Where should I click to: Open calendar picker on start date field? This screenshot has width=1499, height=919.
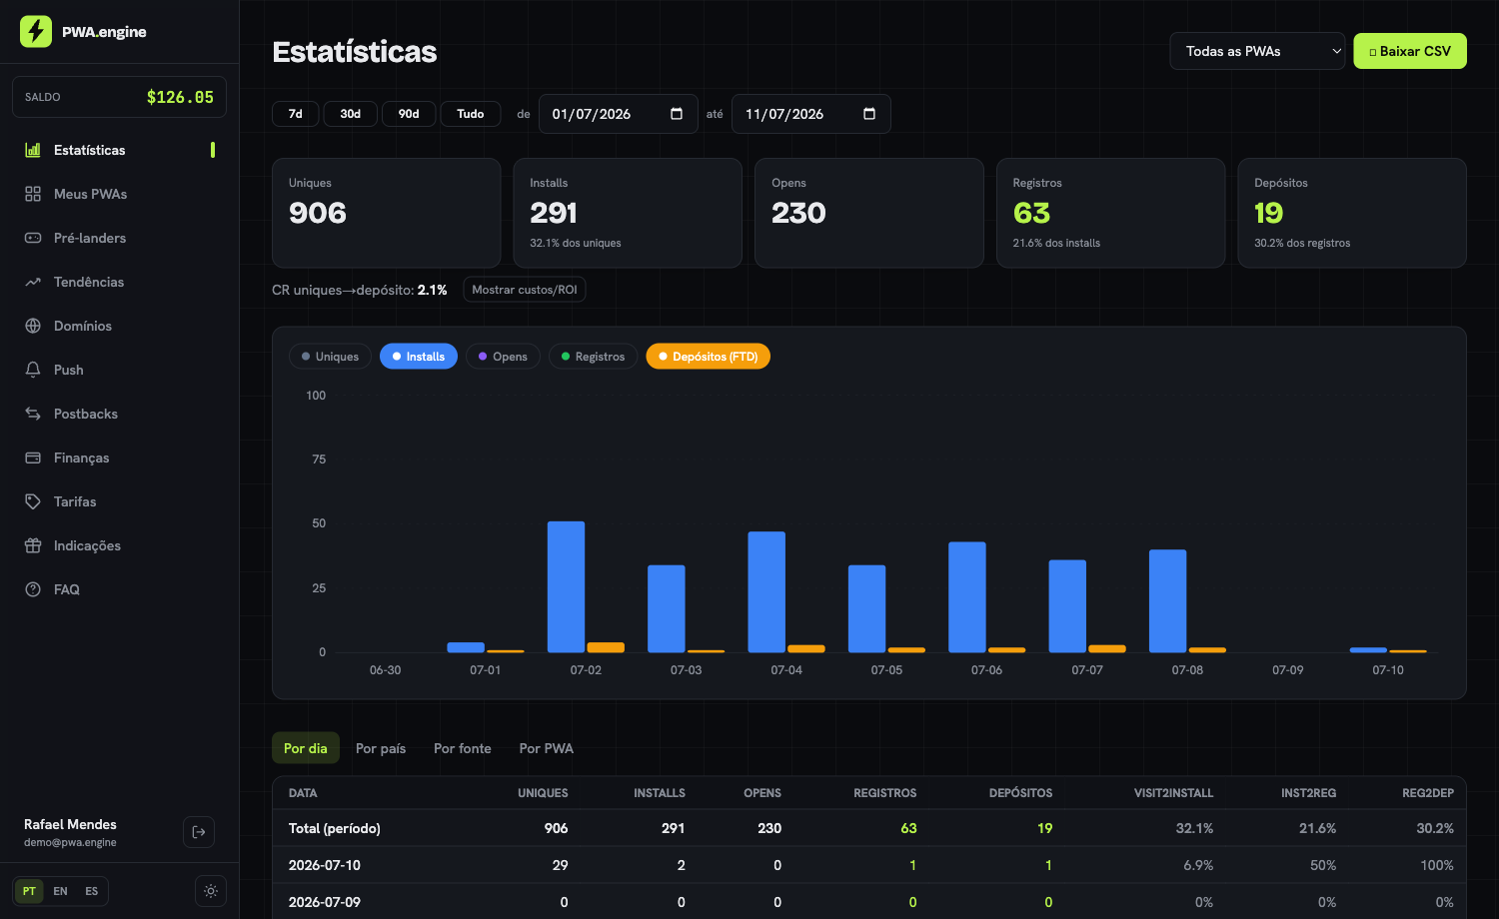(677, 114)
